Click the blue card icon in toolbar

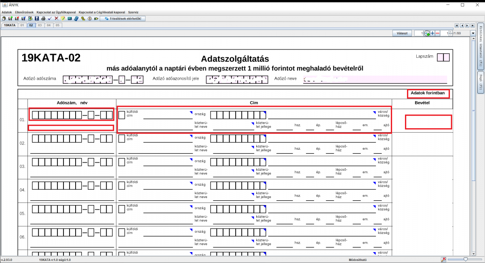(70, 19)
